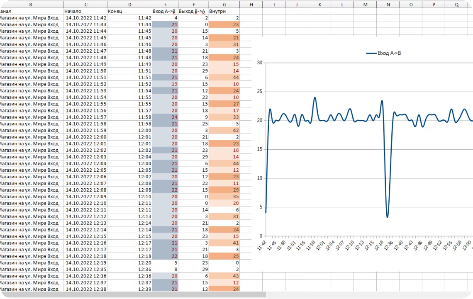Click channel name cell in the 11:43 row
Viewport: 473px width, 299px height.
(32, 24)
